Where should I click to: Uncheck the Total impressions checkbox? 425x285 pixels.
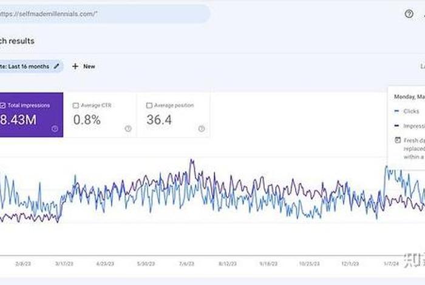[x=2, y=106]
